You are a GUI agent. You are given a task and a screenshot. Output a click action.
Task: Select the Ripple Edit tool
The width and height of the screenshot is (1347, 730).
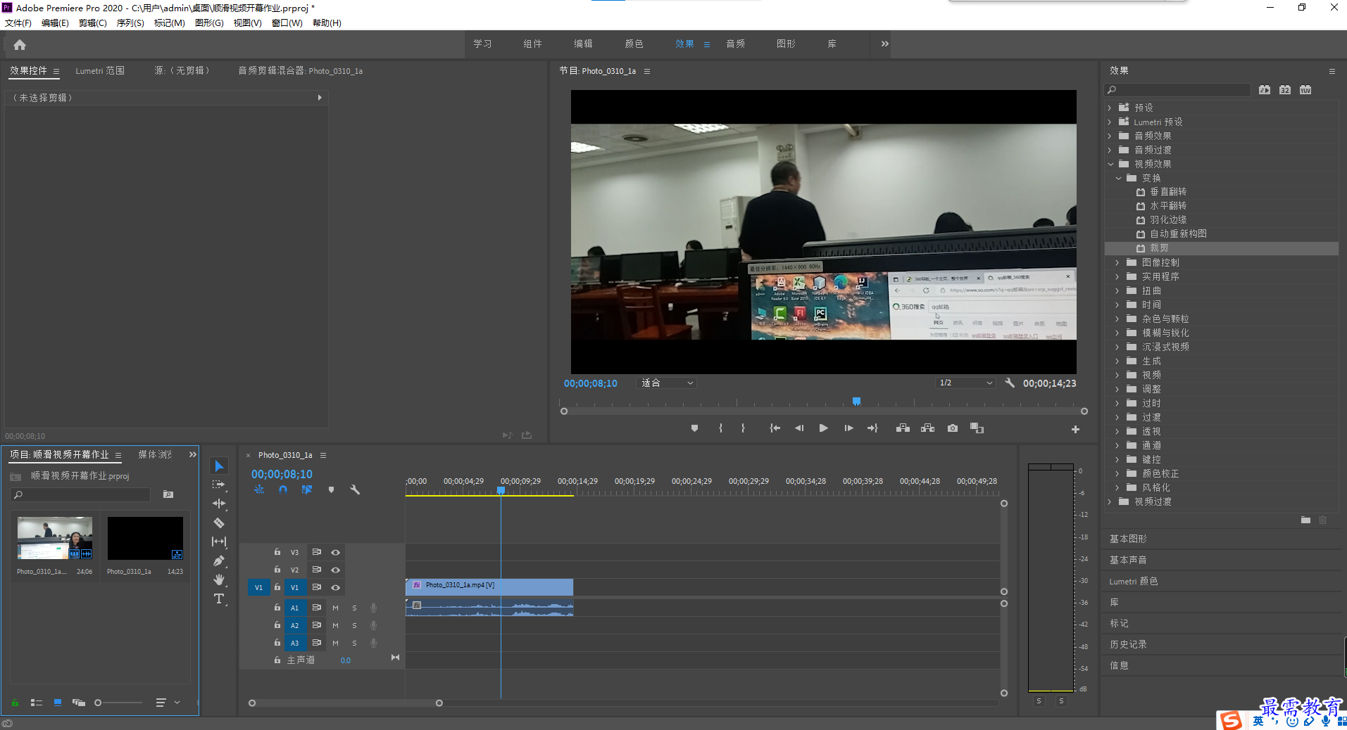pyautogui.click(x=219, y=504)
